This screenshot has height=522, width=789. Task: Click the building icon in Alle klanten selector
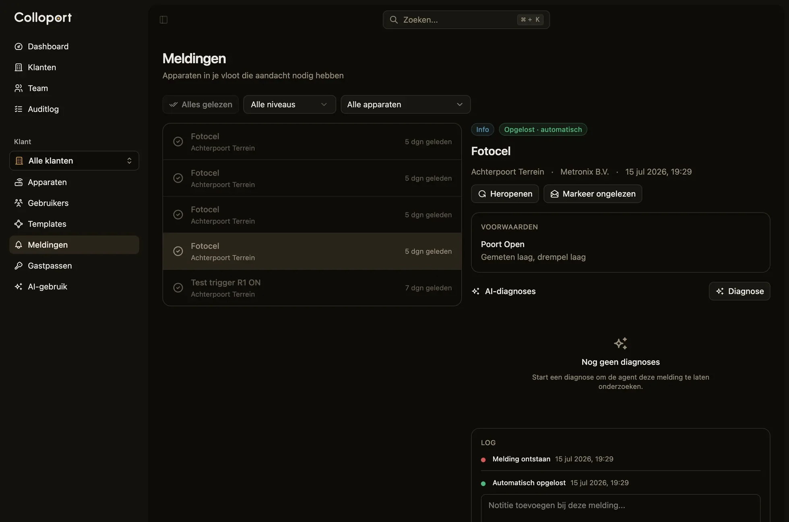pyautogui.click(x=19, y=161)
